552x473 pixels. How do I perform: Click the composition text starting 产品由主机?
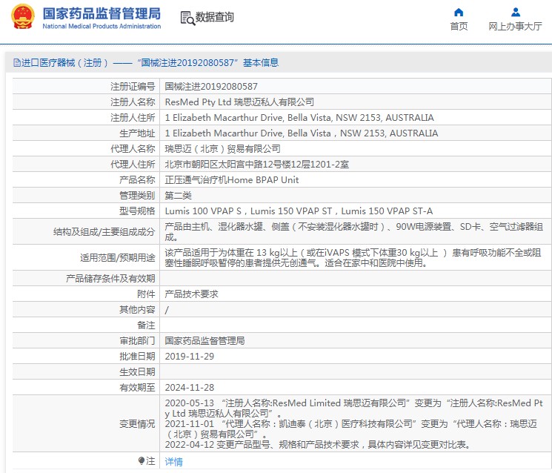point(354,232)
